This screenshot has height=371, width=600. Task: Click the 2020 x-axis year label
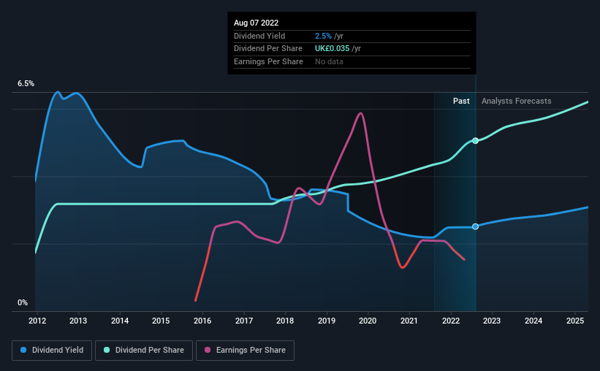pos(368,321)
